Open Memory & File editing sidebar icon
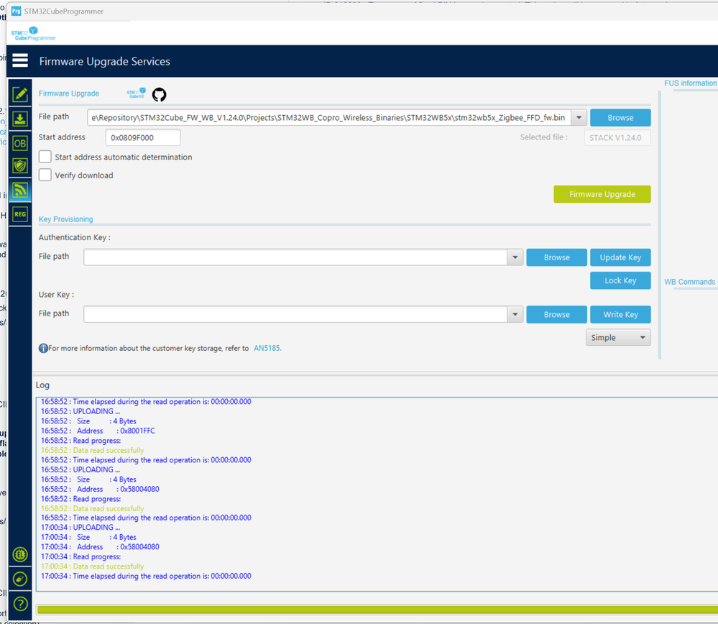This screenshot has height=624, width=718. [20, 94]
